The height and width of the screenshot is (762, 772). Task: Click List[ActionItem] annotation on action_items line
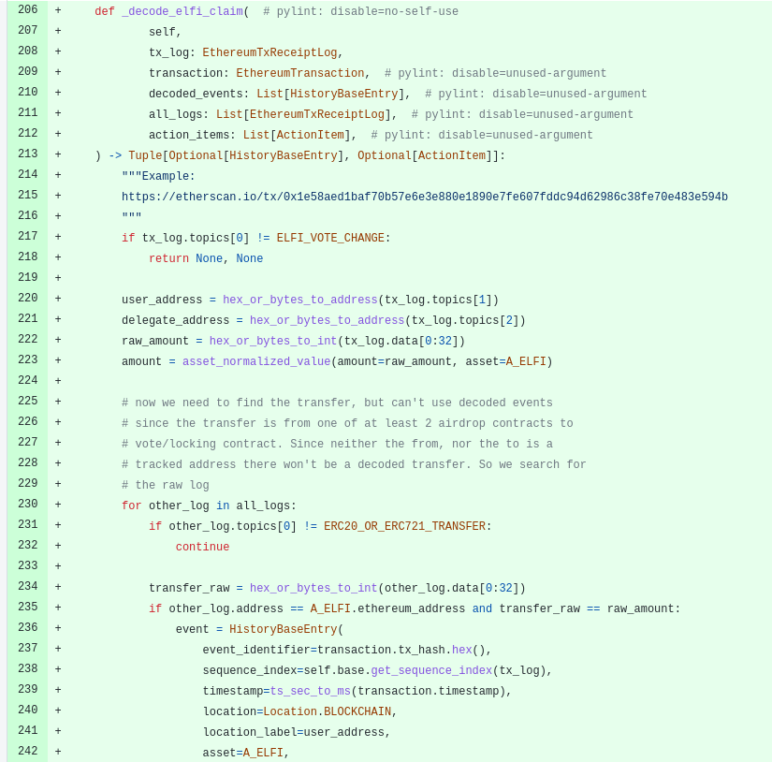[x=297, y=135]
